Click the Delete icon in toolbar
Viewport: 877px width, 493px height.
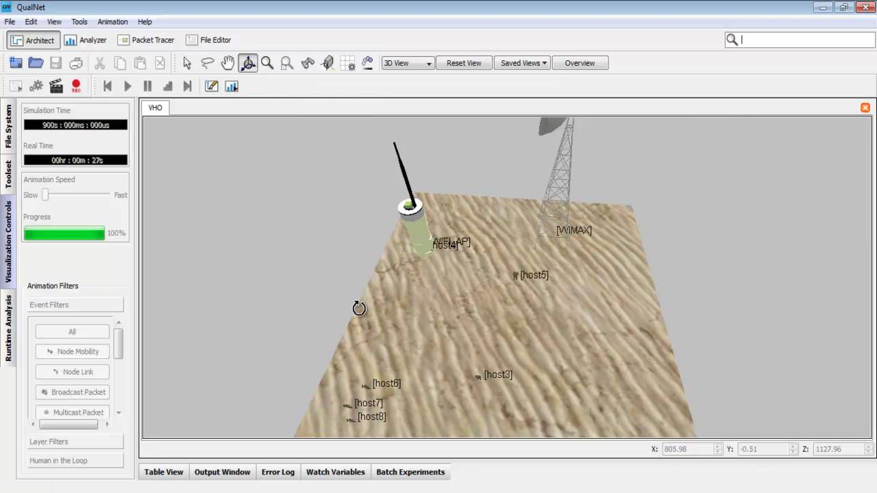point(160,63)
